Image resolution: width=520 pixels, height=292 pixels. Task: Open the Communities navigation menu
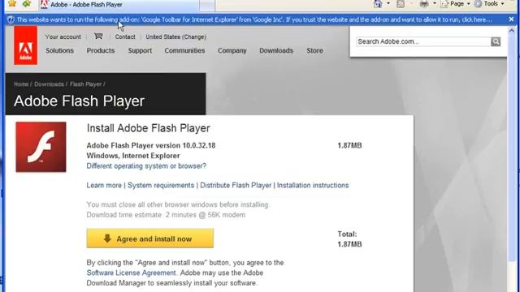184,50
